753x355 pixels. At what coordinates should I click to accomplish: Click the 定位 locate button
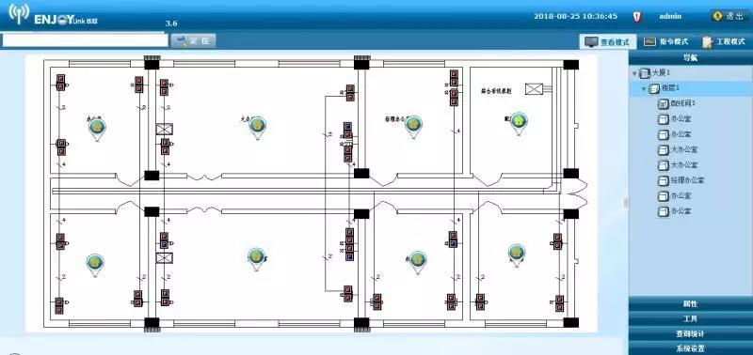[193, 40]
